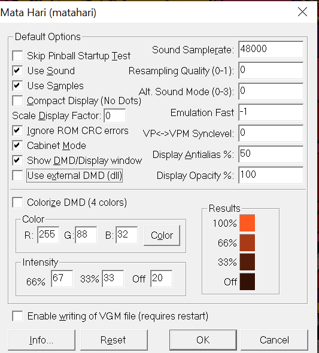
Task: Close the Mata Hari dialog window
Action: coord(302,12)
